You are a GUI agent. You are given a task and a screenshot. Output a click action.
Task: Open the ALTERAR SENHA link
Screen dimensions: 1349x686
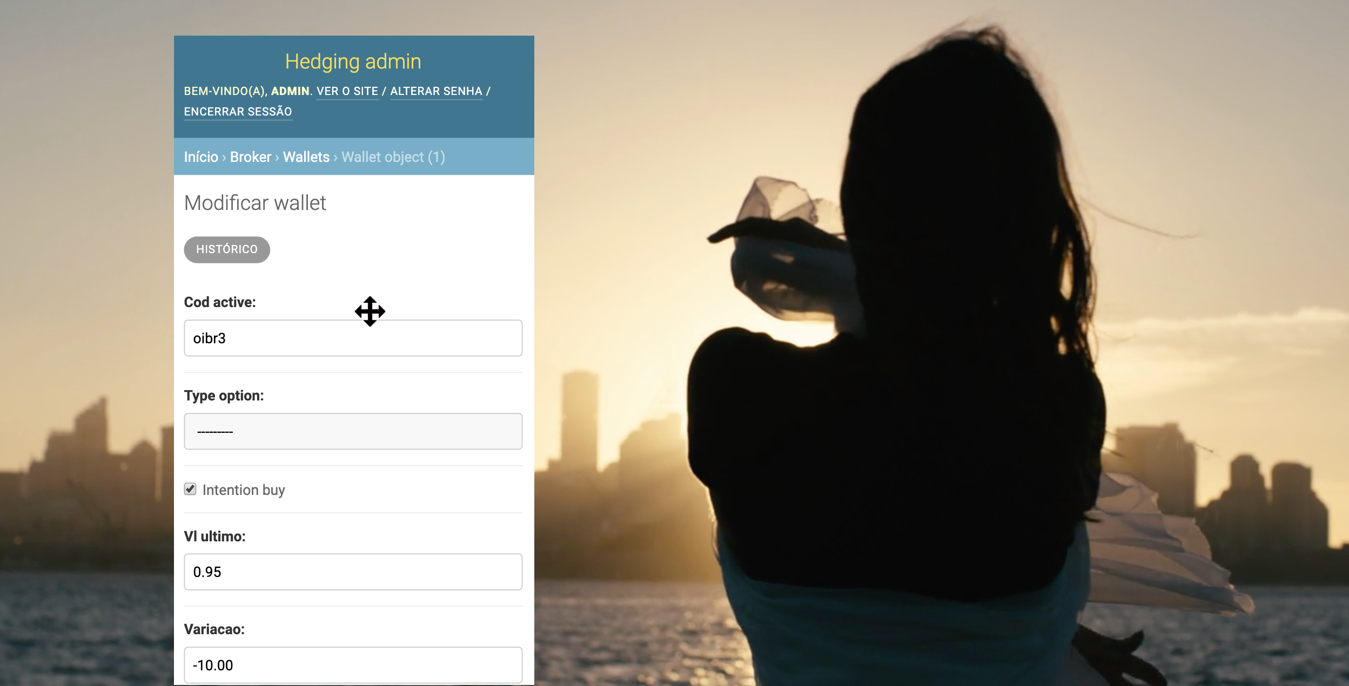coord(436,91)
